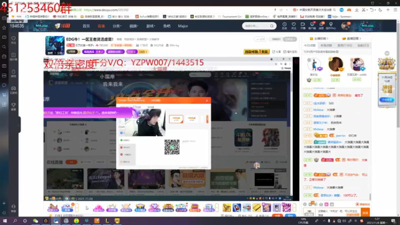Click the browser address bar URL

(106, 10)
